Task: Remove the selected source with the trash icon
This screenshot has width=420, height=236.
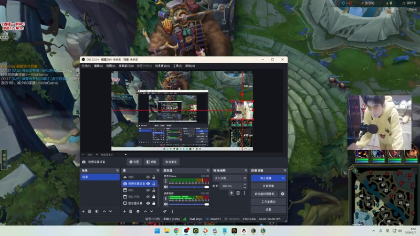Action: [x=131, y=211]
